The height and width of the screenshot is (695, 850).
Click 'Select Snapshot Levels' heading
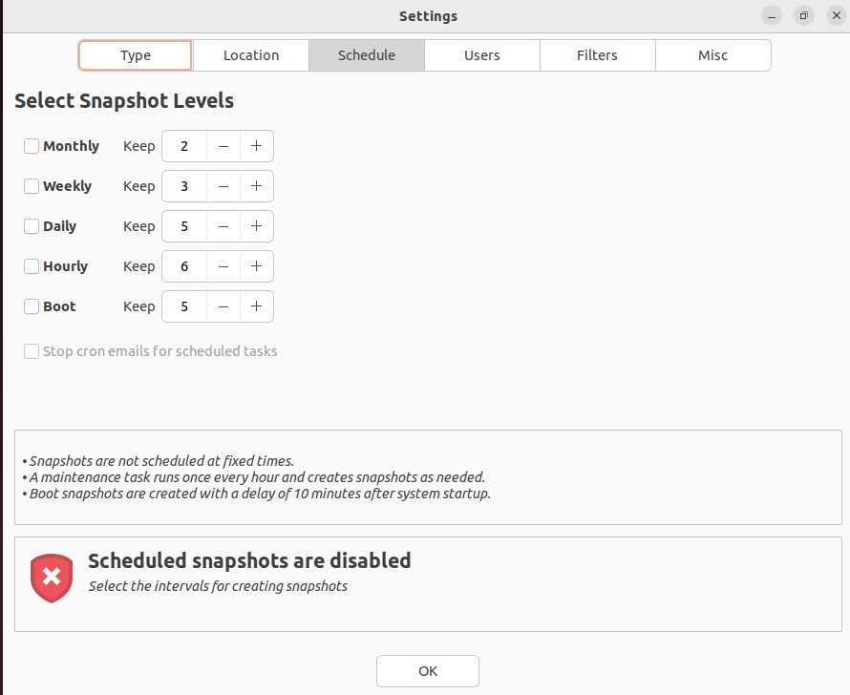coord(124,101)
